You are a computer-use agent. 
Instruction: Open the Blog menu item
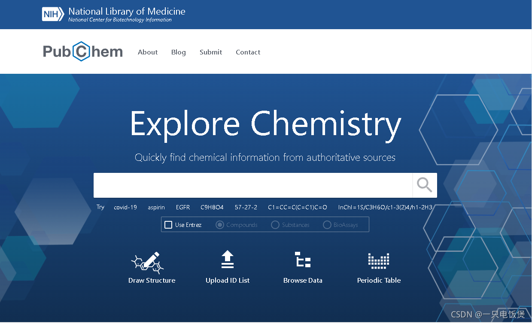point(179,52)
